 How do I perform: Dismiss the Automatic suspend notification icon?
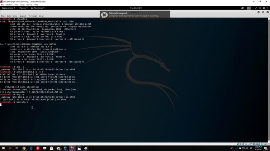(104, 15)
